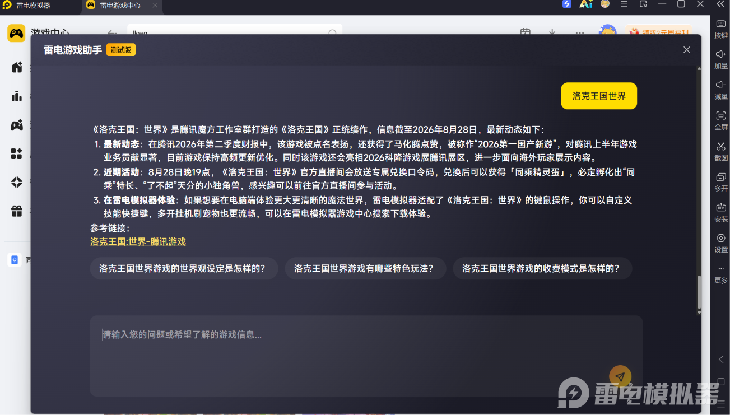Focus the question input box

[x=366, y=356]
